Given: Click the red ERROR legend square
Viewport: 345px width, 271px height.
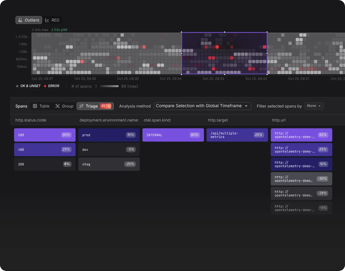Looking at the screenshot, I should tap(45, 86).
